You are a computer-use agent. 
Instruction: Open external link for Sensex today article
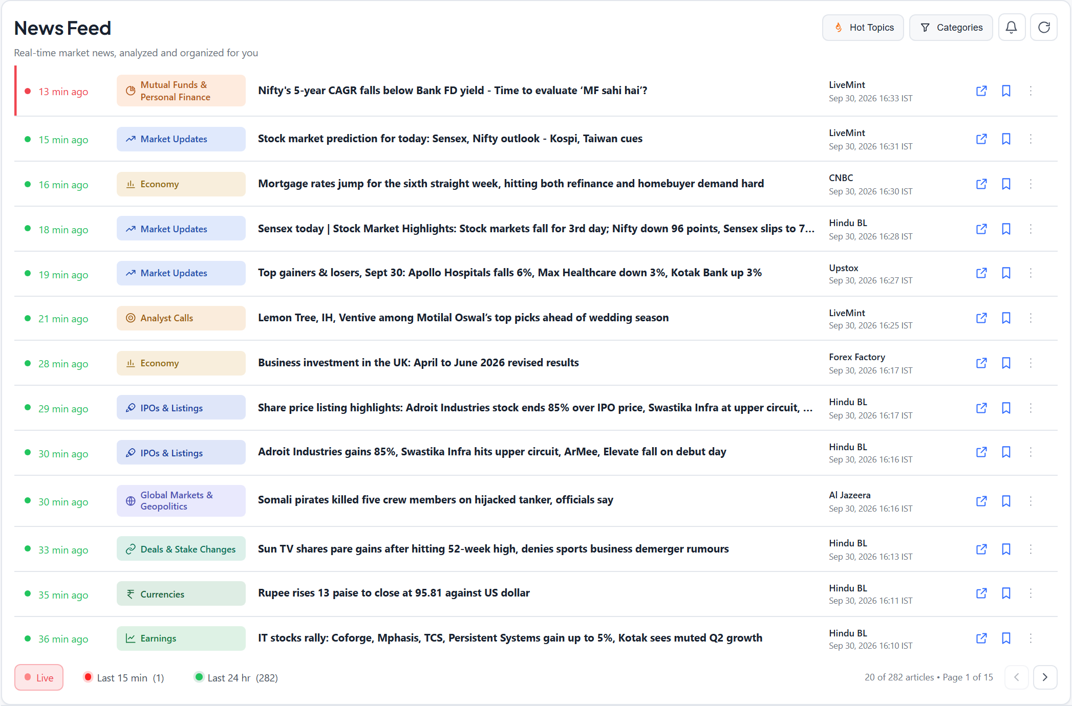point(981,229)
